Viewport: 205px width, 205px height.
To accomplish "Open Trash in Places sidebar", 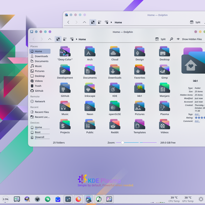I will tap(39, 86).
